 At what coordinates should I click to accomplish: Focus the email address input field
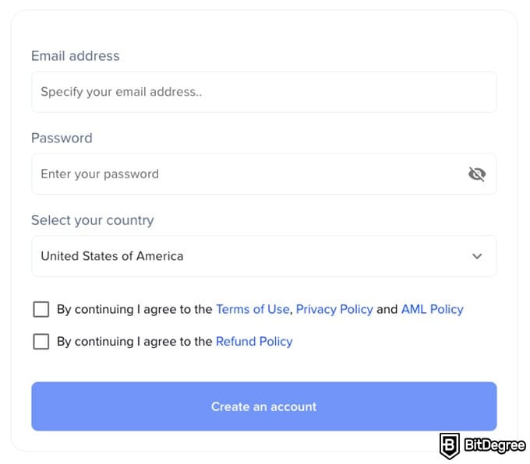coord(263,92)
